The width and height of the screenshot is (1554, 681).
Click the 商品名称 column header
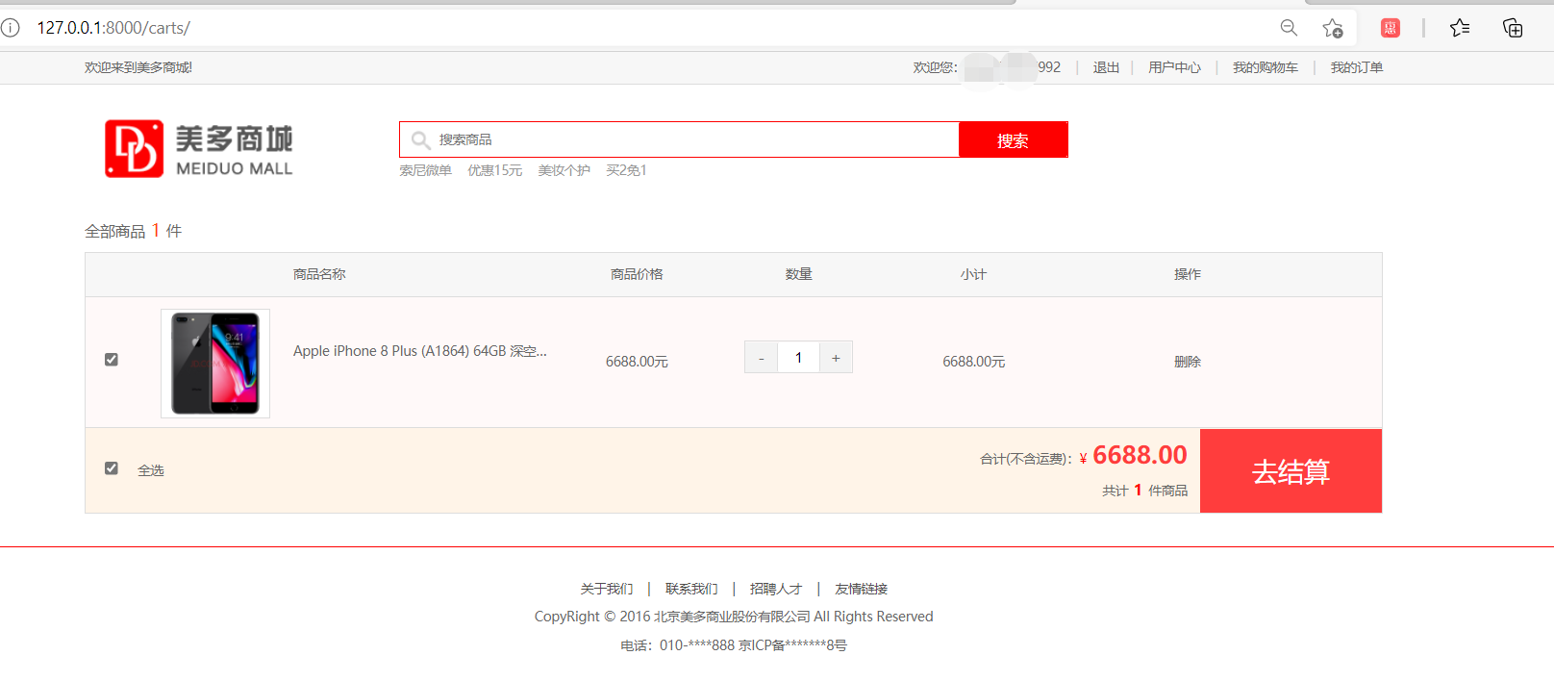319,274
